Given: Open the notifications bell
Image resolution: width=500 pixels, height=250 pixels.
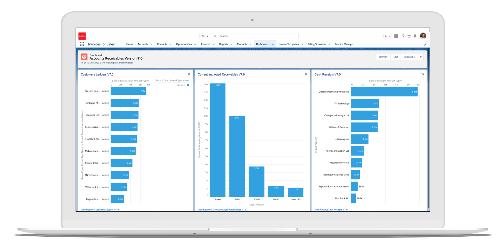Looking at the screenshot, I should 415,36.
